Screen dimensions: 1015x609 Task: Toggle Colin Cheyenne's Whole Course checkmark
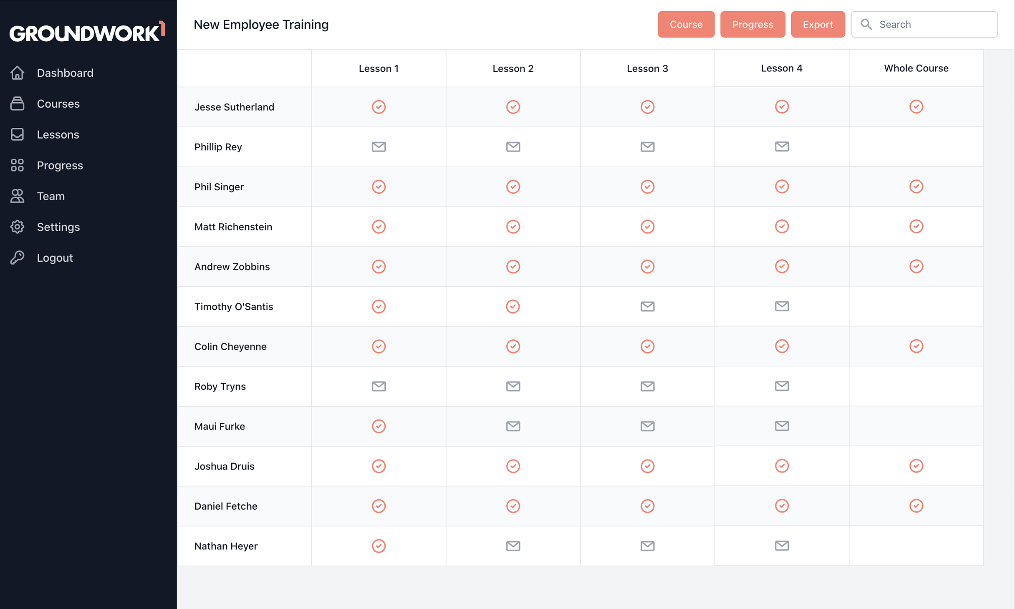[916, 346]
